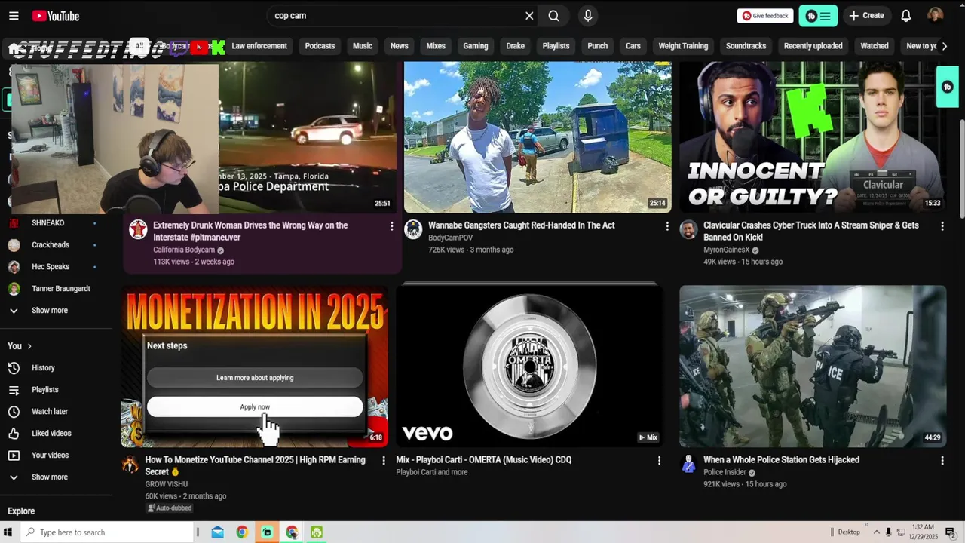Play the police station hijacked thumbnail
The height and width of the screenshot is (543, 965).
click(813, 367)
